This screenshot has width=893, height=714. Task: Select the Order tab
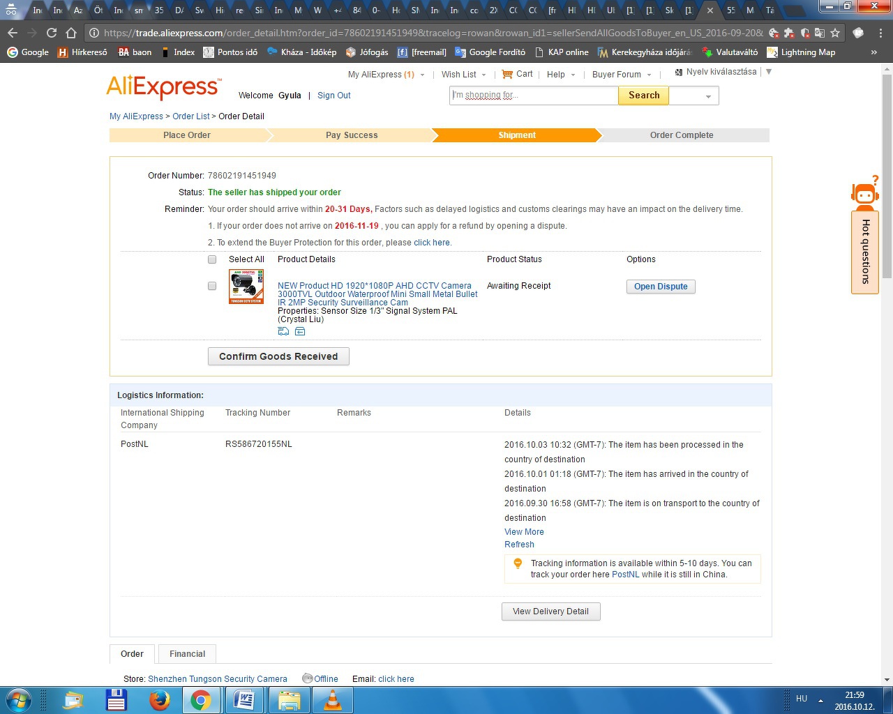tap(132, 654)
